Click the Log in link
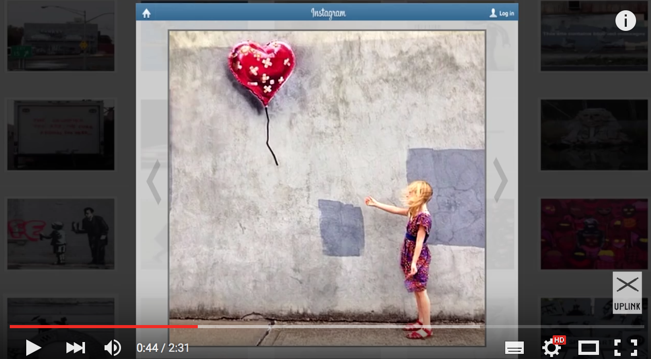The height and width of the screenshot is (359, 651). pos(502,13)
